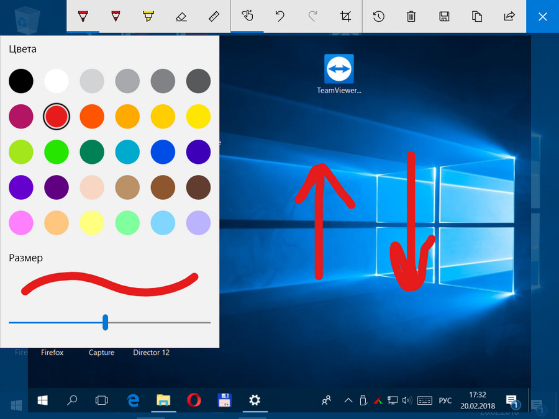Open the touch keyboard icon
The width and height of the screenshot is (559, 419).
(x=424, y=400)
